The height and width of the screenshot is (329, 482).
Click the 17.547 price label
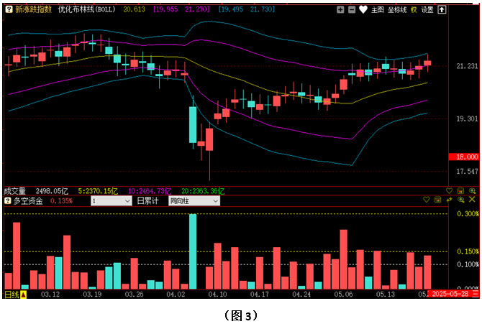point(467,171)
